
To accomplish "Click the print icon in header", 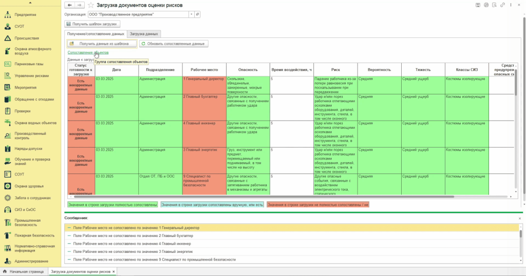I will click(486, 5).
